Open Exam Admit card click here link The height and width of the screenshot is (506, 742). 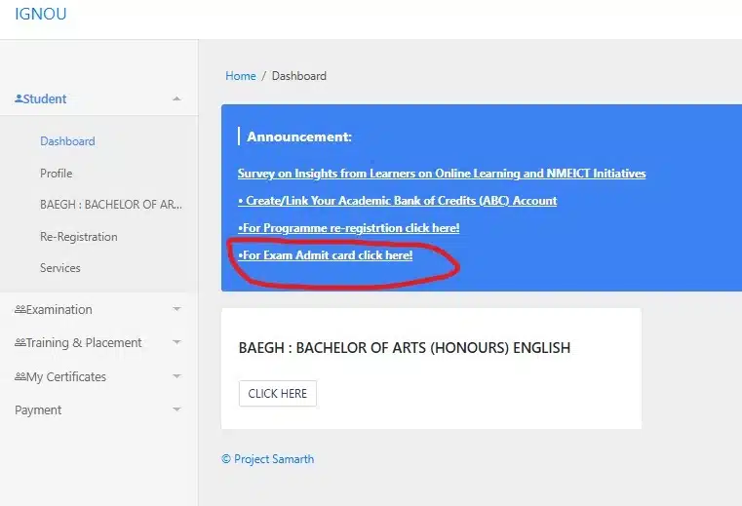click(325, 255)
